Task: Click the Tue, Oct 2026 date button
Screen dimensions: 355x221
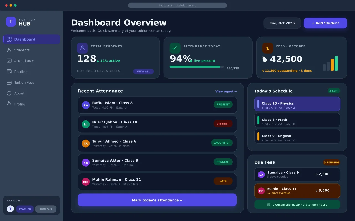Action: (x=282, y=23)
